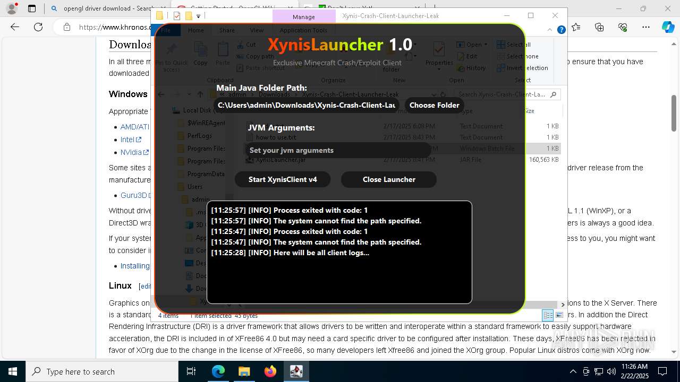Open the Windows Start menu
The image size is (680, 382).
(13, 371)
